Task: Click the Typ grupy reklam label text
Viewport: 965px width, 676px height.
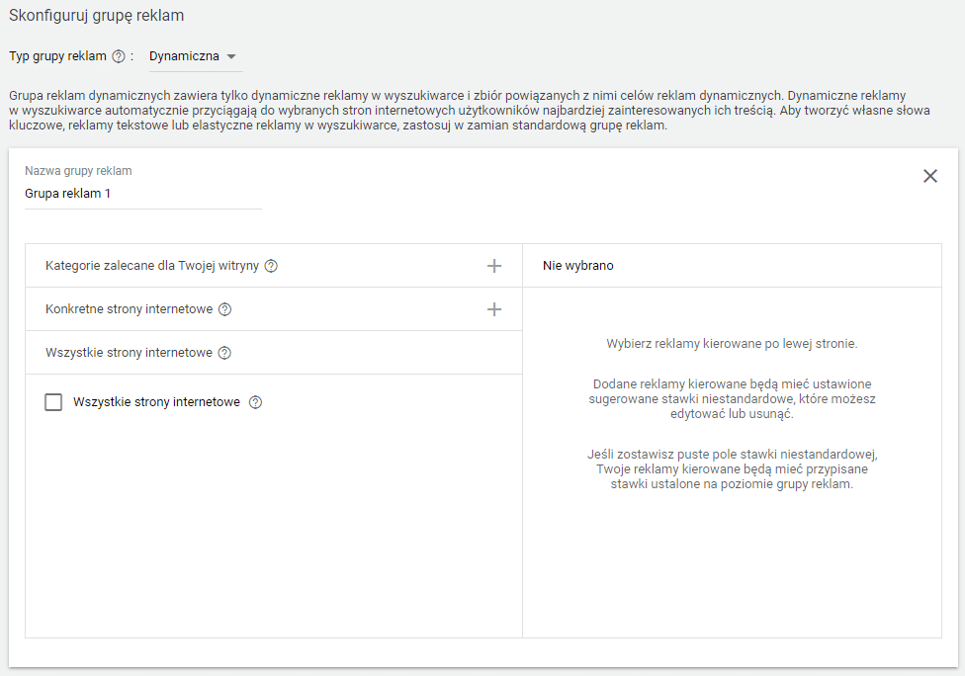Action: 57,56
